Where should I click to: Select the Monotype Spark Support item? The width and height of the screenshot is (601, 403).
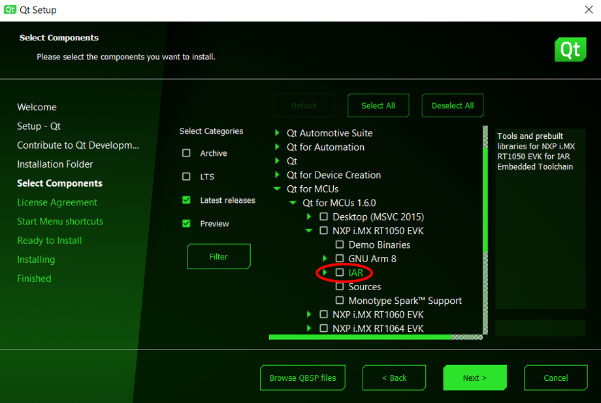pyautogui.click(x=404, y=301)
